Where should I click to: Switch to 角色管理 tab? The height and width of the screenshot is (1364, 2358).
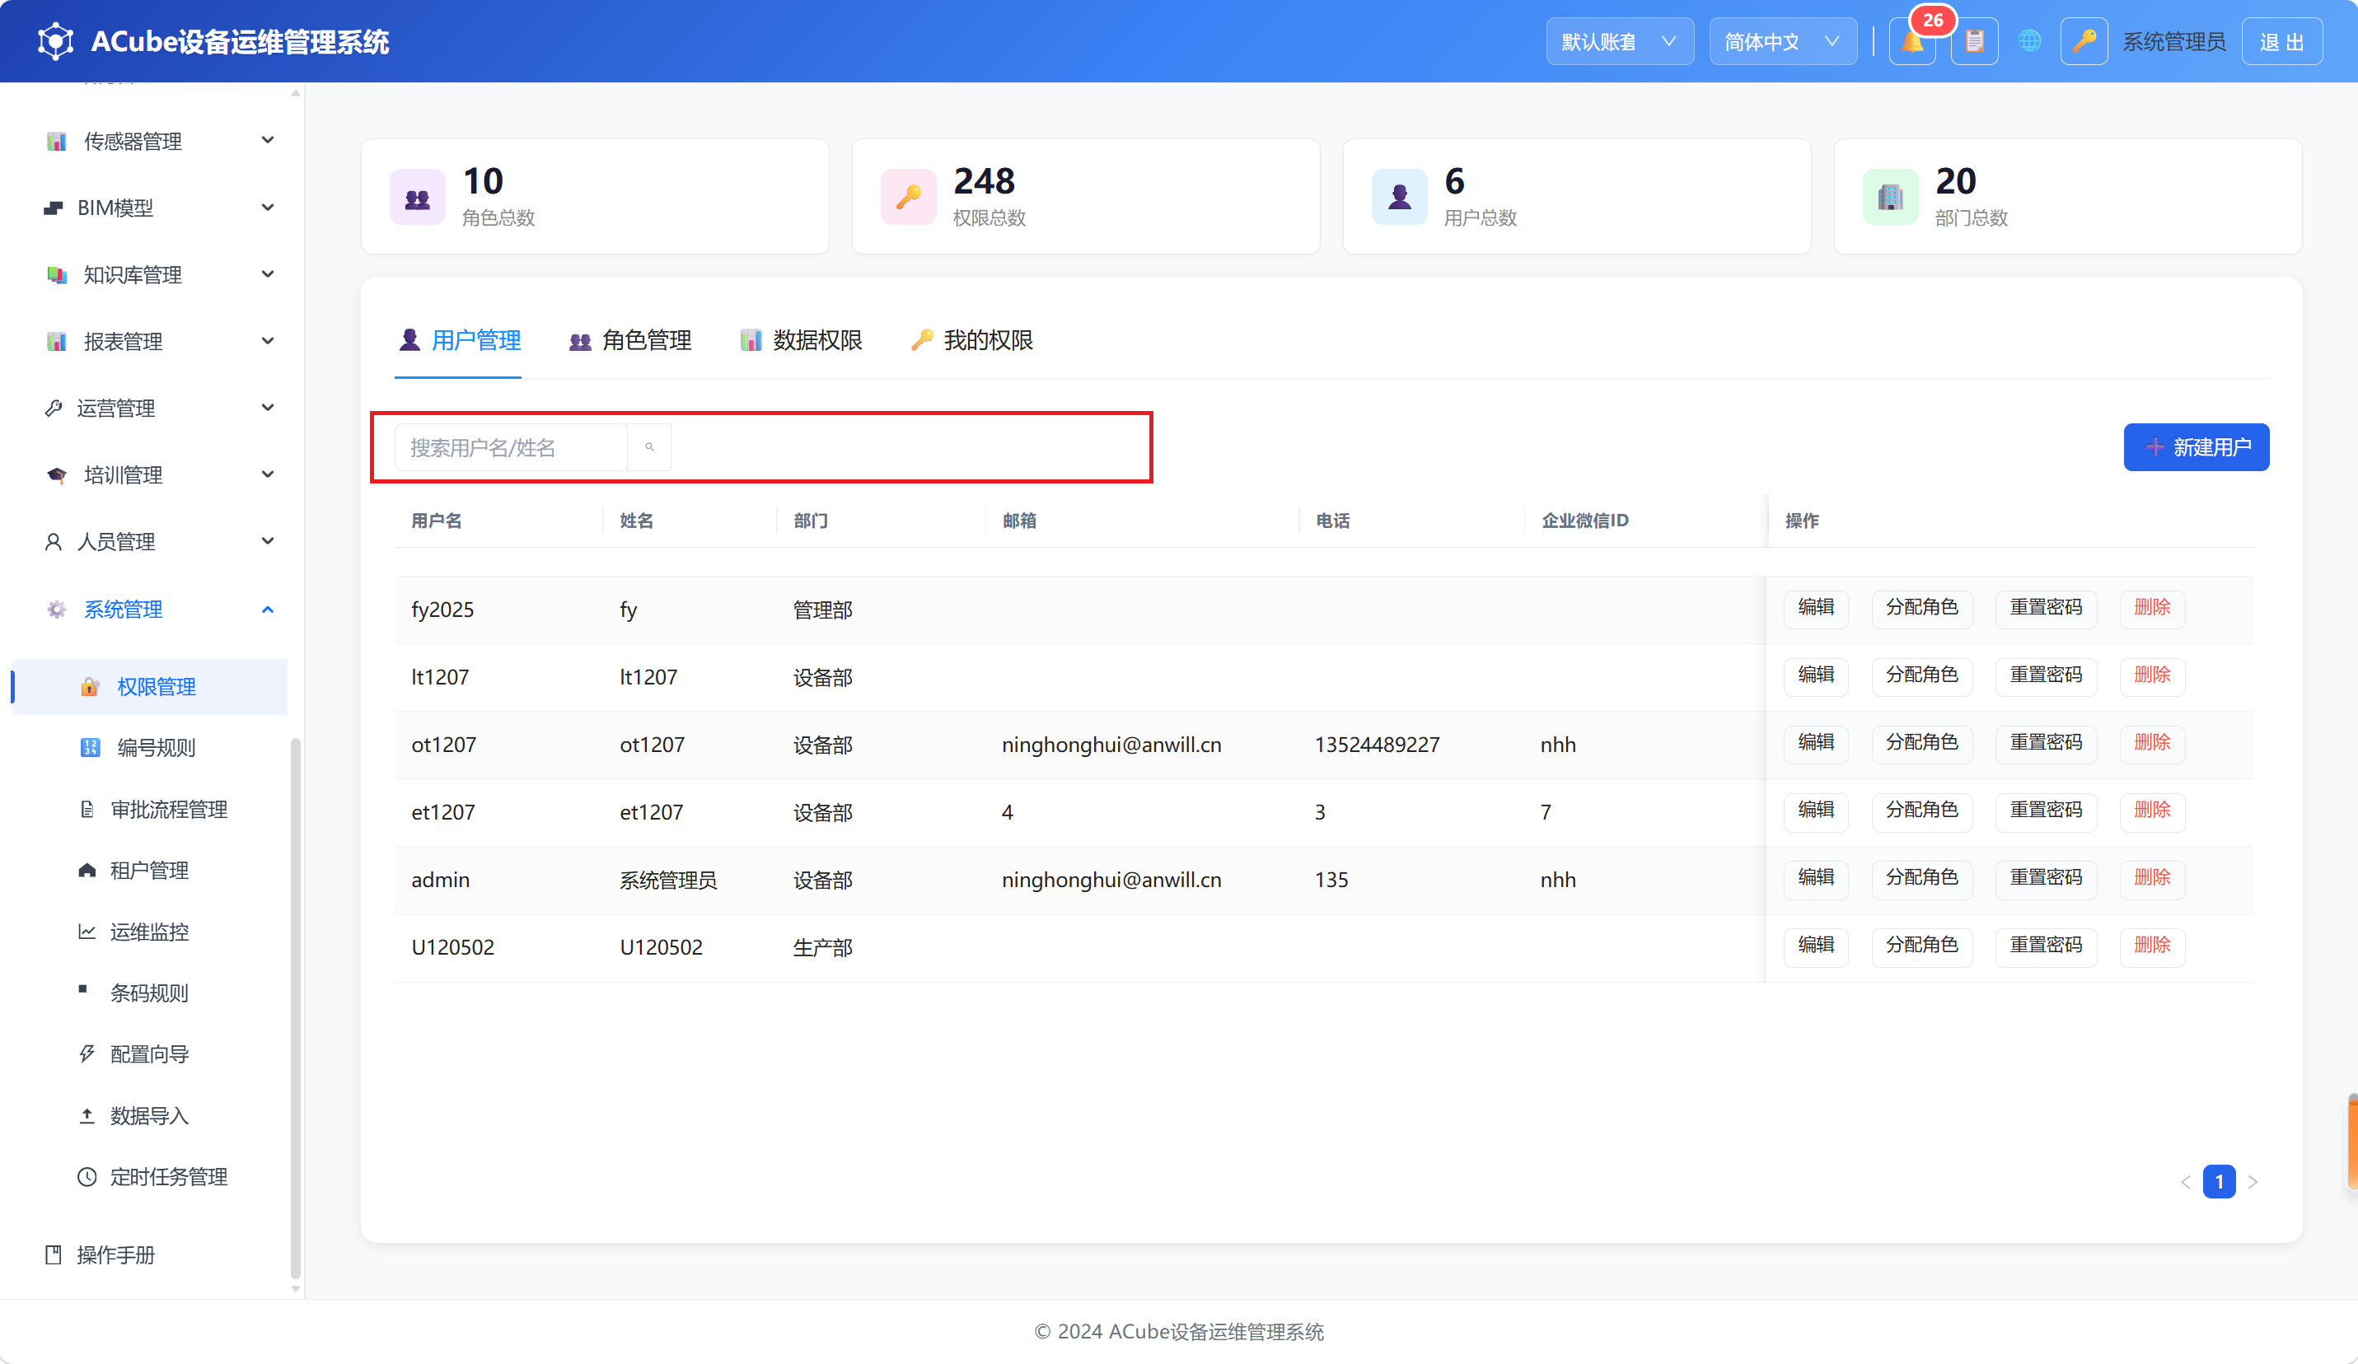click(x=630, y=340)
